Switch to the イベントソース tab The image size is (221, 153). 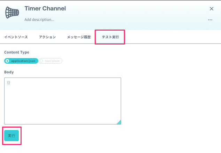coord(16,37)
